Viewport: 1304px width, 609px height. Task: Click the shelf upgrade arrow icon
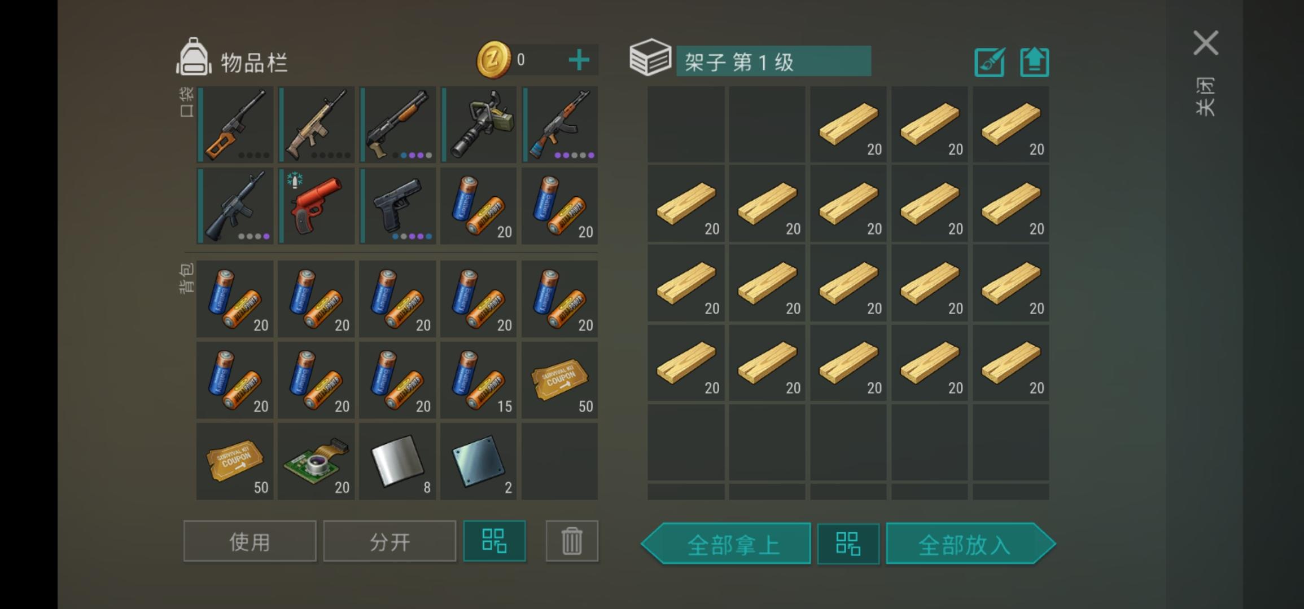(x=1035, y=62)
